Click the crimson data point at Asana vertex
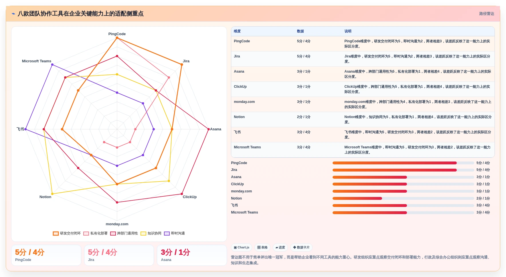The image size is (506, 277). (x=209, y=129)
